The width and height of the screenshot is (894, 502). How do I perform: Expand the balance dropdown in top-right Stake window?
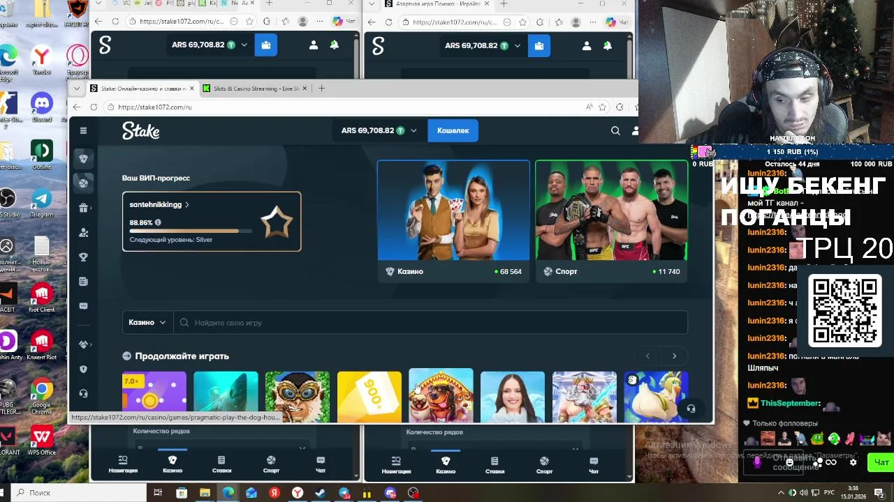click(x=483, y=46)
